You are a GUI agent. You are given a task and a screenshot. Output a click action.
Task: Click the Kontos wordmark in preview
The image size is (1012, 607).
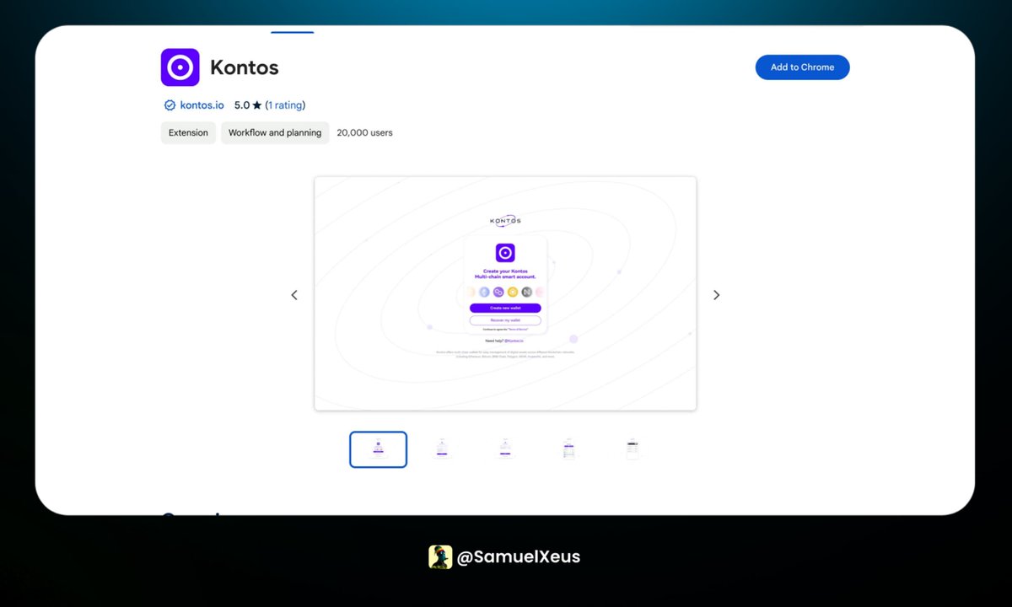505,221
